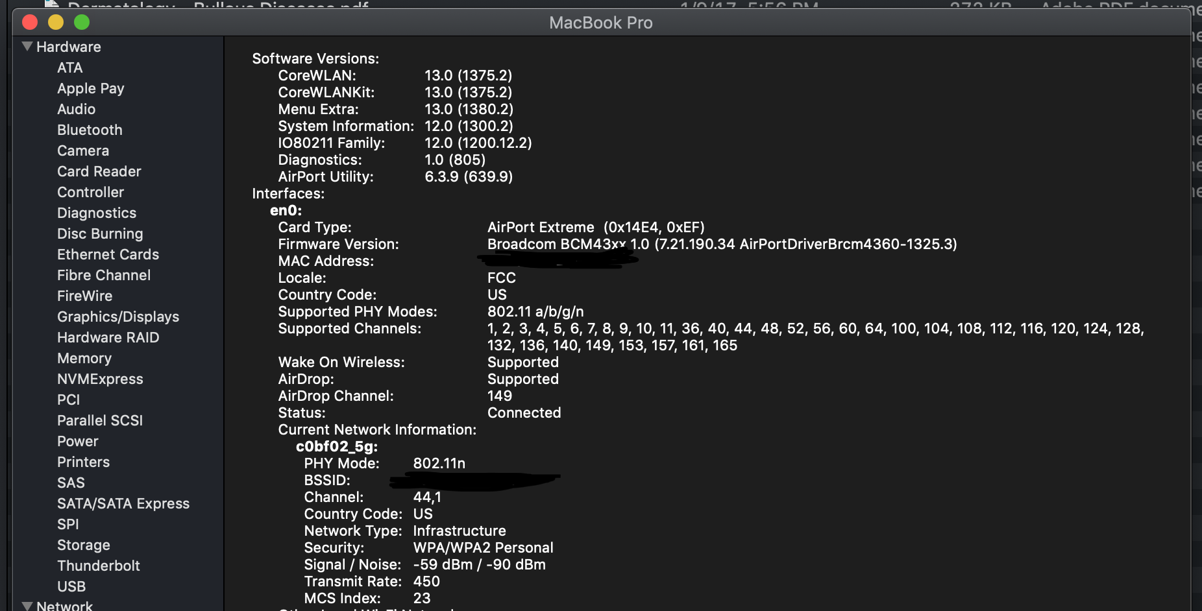Screen dimensions: 1202x611
Task: Click the Channel value 44,1
Action: pos(427,497)
